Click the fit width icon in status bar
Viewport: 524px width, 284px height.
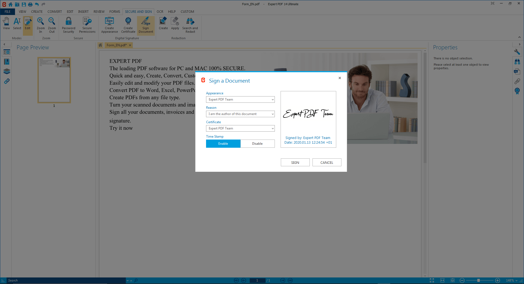[442, 280]
